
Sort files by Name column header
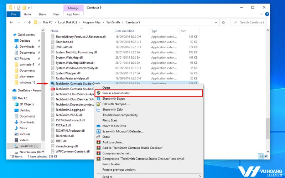(55, 31)
